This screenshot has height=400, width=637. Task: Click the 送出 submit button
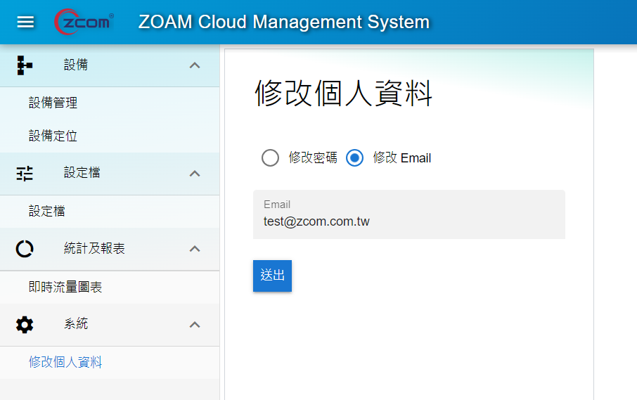point(272,276)
